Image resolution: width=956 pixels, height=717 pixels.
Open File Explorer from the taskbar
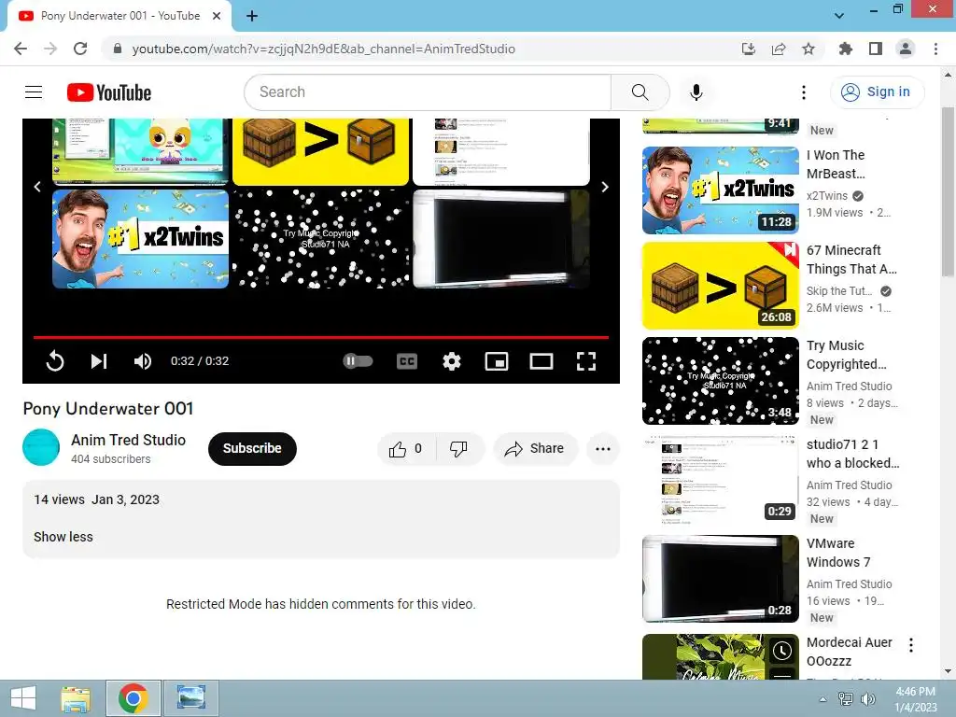click(76, 698)
